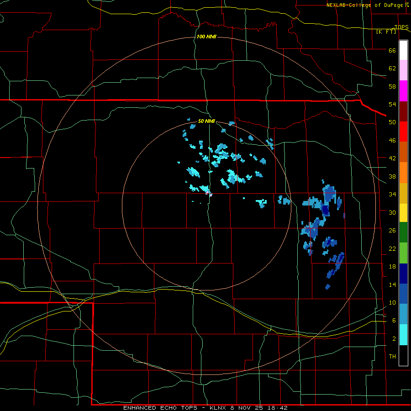The image size is (411, 411).
Task: Click the light blue legend swatch near 6
Action: [403, 314]
